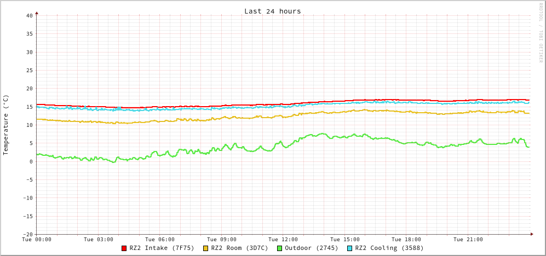
Task: Click the cyan RZ2 Cooling legend swatch
Action: pos(350,248)
